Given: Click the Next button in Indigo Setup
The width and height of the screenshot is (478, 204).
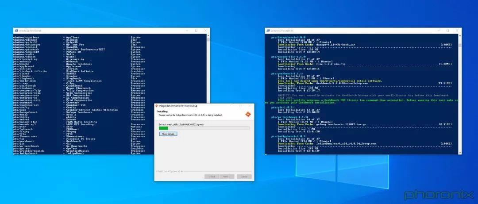Looking at the screenshot, I should point(227,177).
